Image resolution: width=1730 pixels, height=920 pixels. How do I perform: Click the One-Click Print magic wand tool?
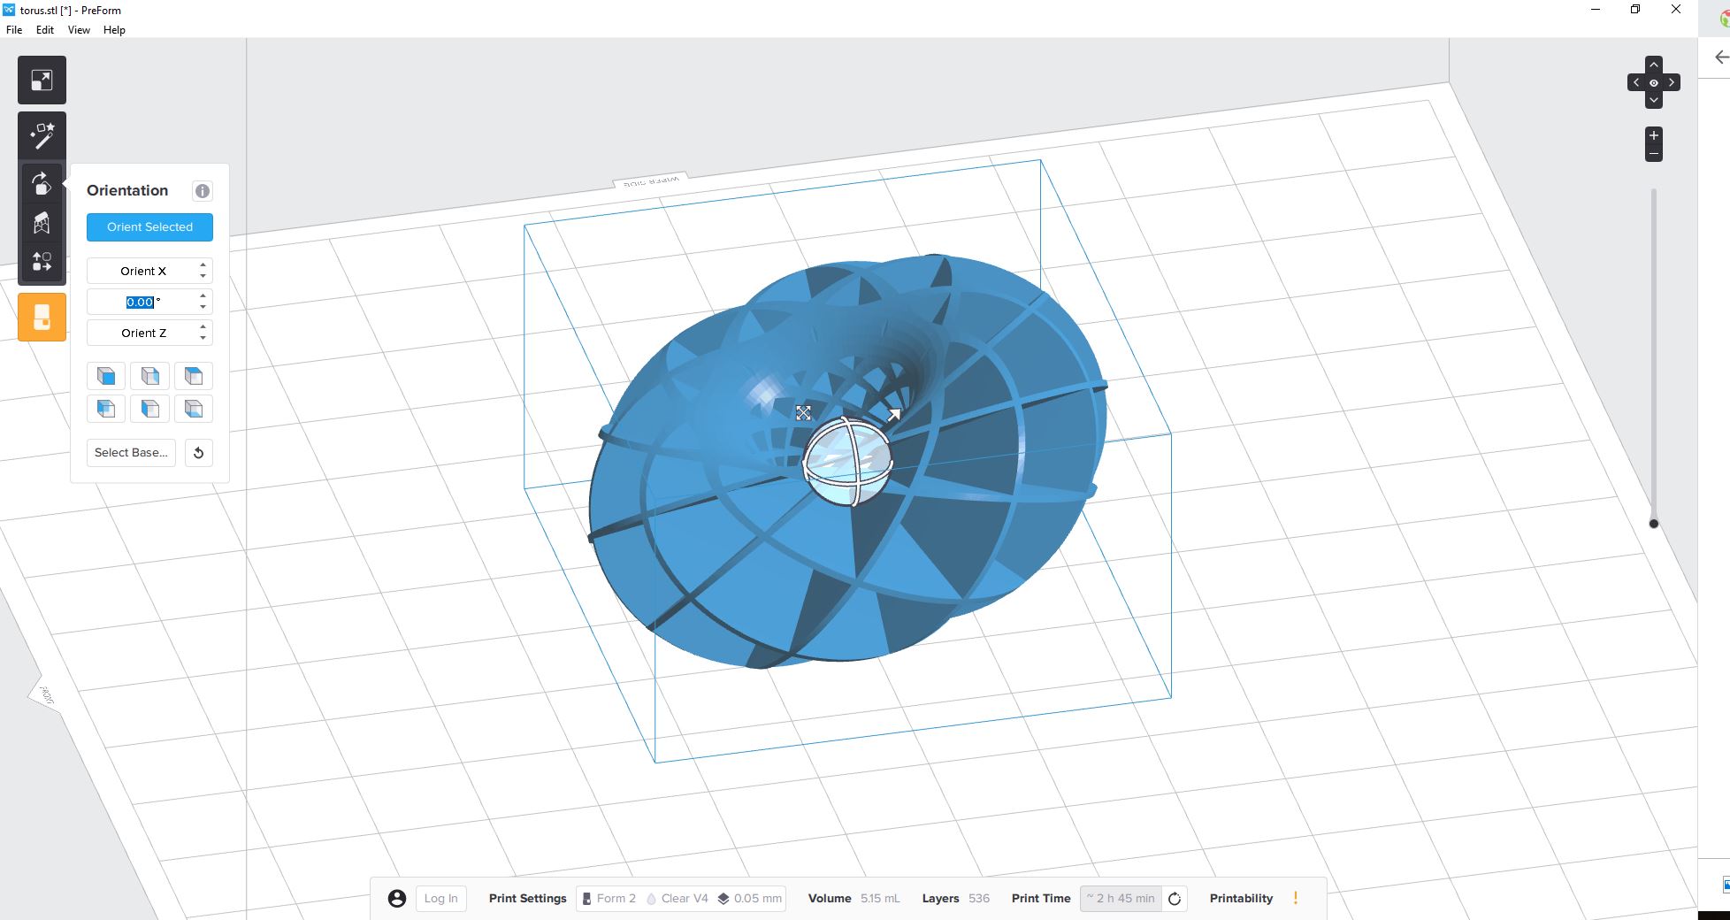click(42, 135)
